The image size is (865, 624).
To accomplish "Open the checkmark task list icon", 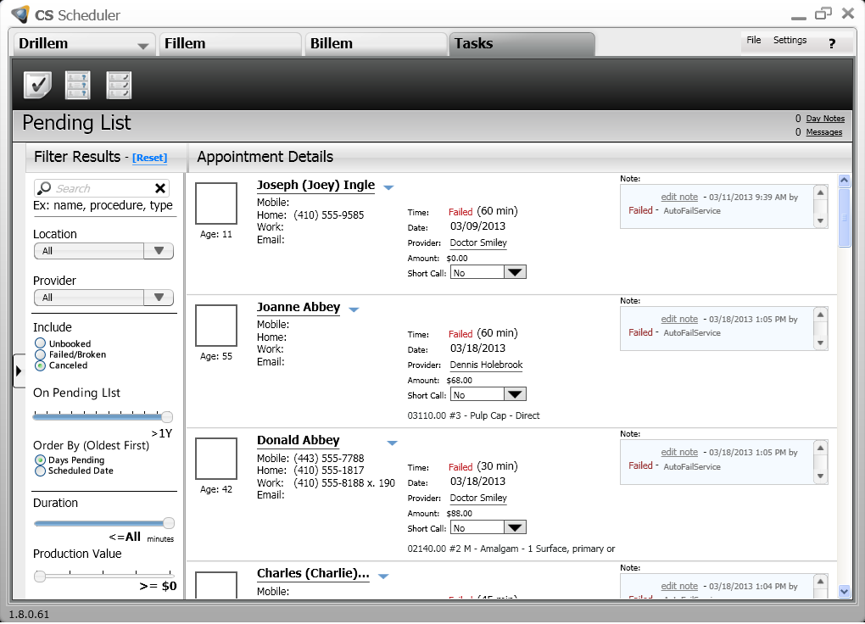I will click(x=37, y=85).
